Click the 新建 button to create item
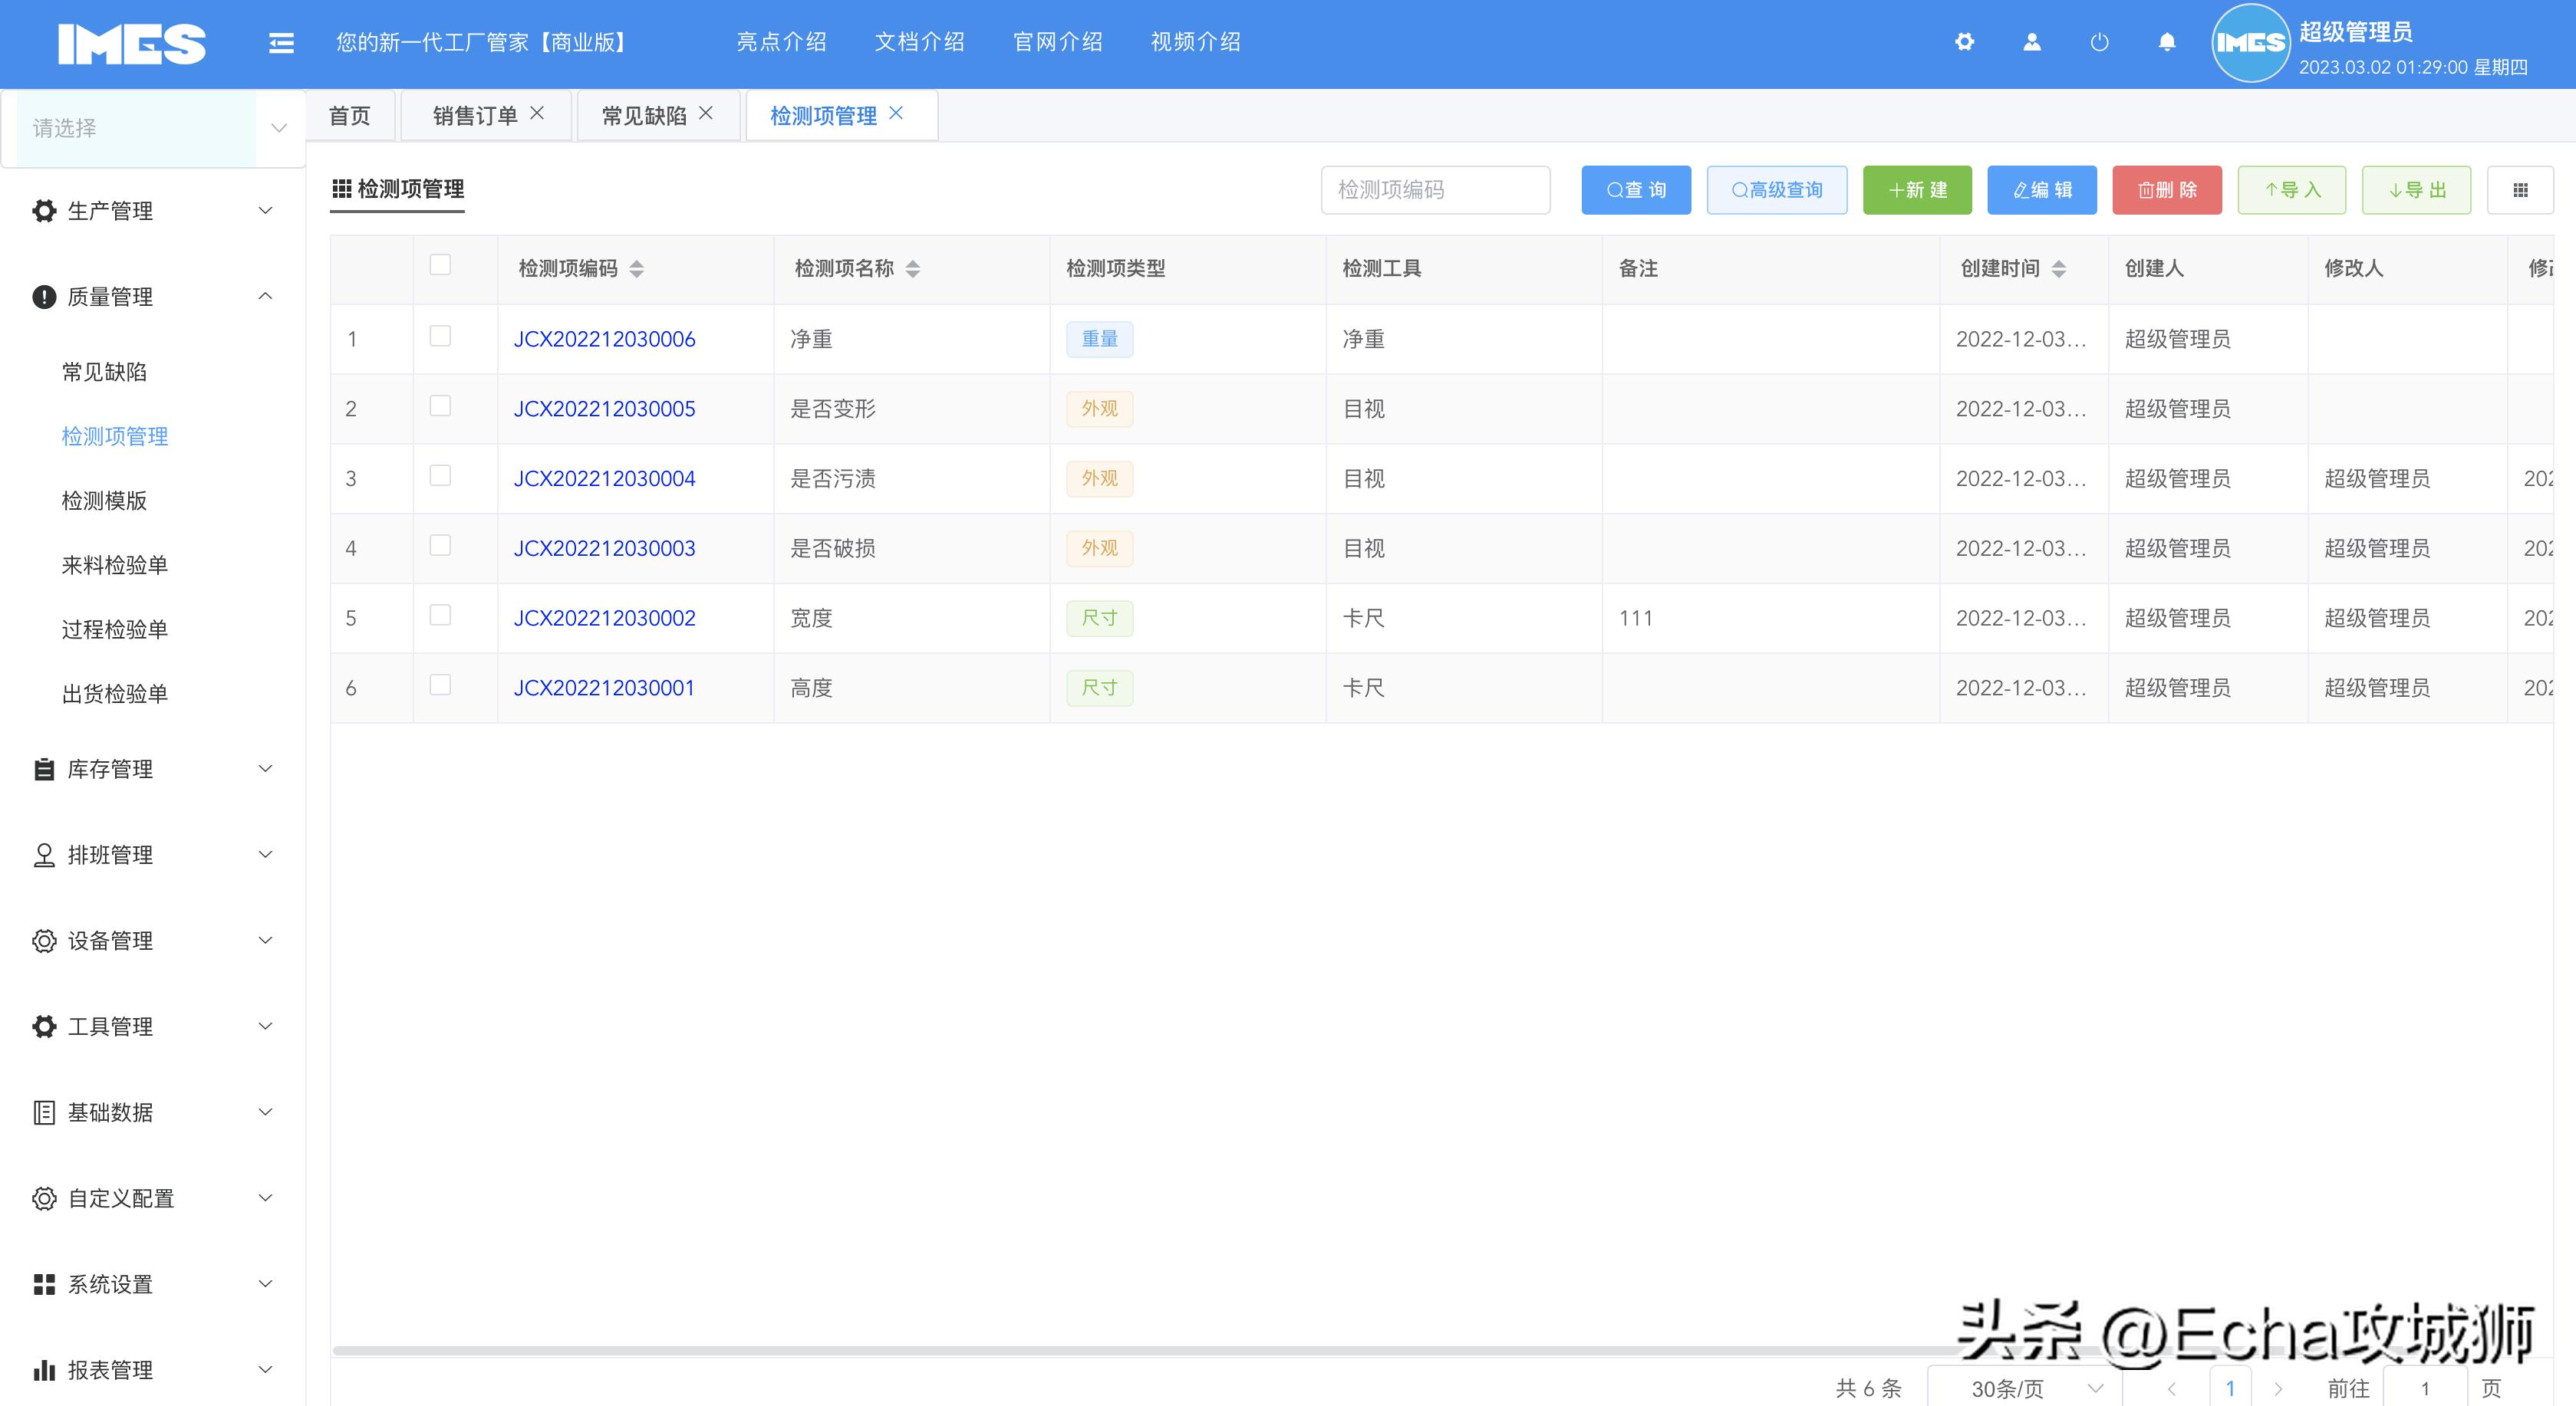Viewport: 2576px width, 1406px height. click(1917, 189)
